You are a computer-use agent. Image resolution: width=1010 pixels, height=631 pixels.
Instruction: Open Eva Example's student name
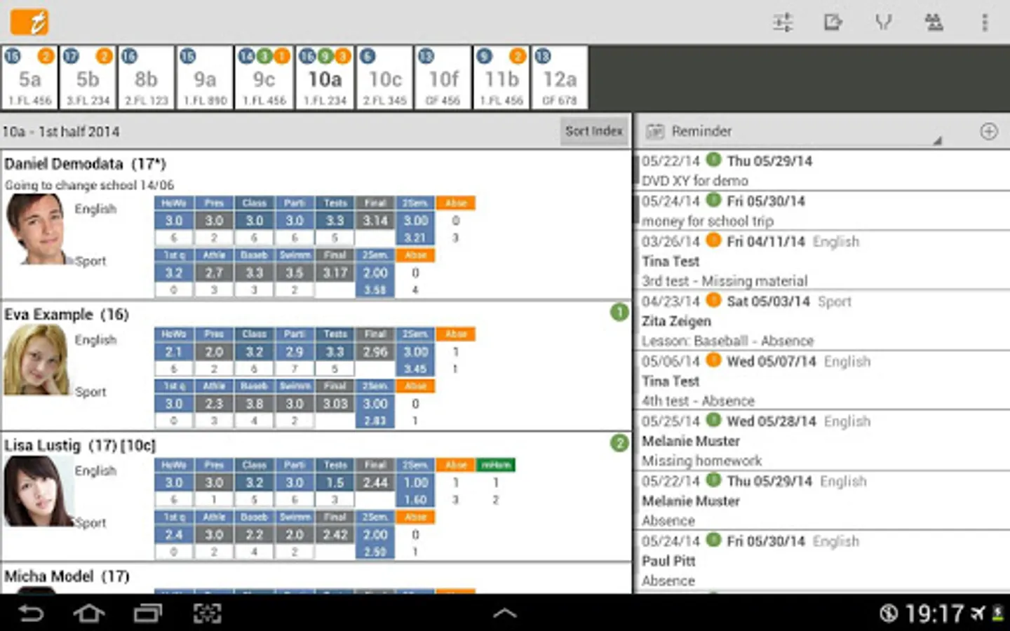pos(67,314)
